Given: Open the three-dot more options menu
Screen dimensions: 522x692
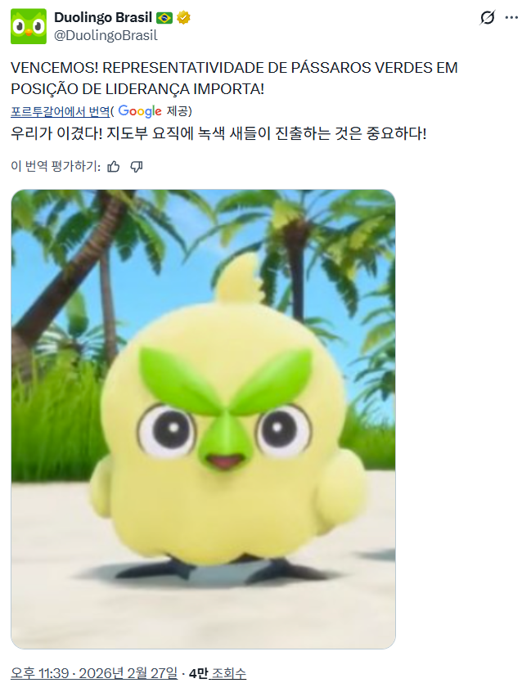Looking at the screenshot, I should click(x=511, y=18).
